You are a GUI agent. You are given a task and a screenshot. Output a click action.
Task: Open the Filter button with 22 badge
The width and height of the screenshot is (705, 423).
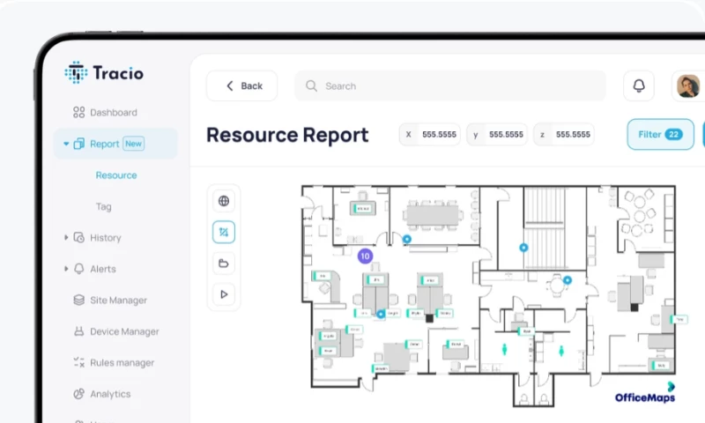tap(659, 135)
